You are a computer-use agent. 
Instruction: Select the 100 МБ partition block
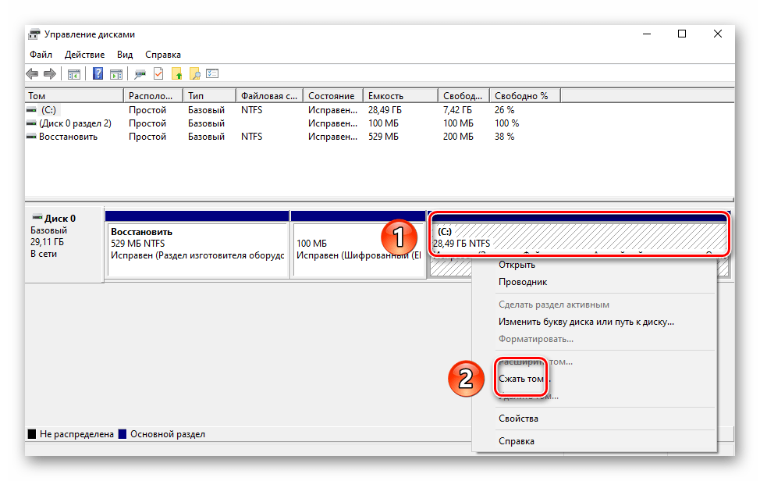click(358, 248)
